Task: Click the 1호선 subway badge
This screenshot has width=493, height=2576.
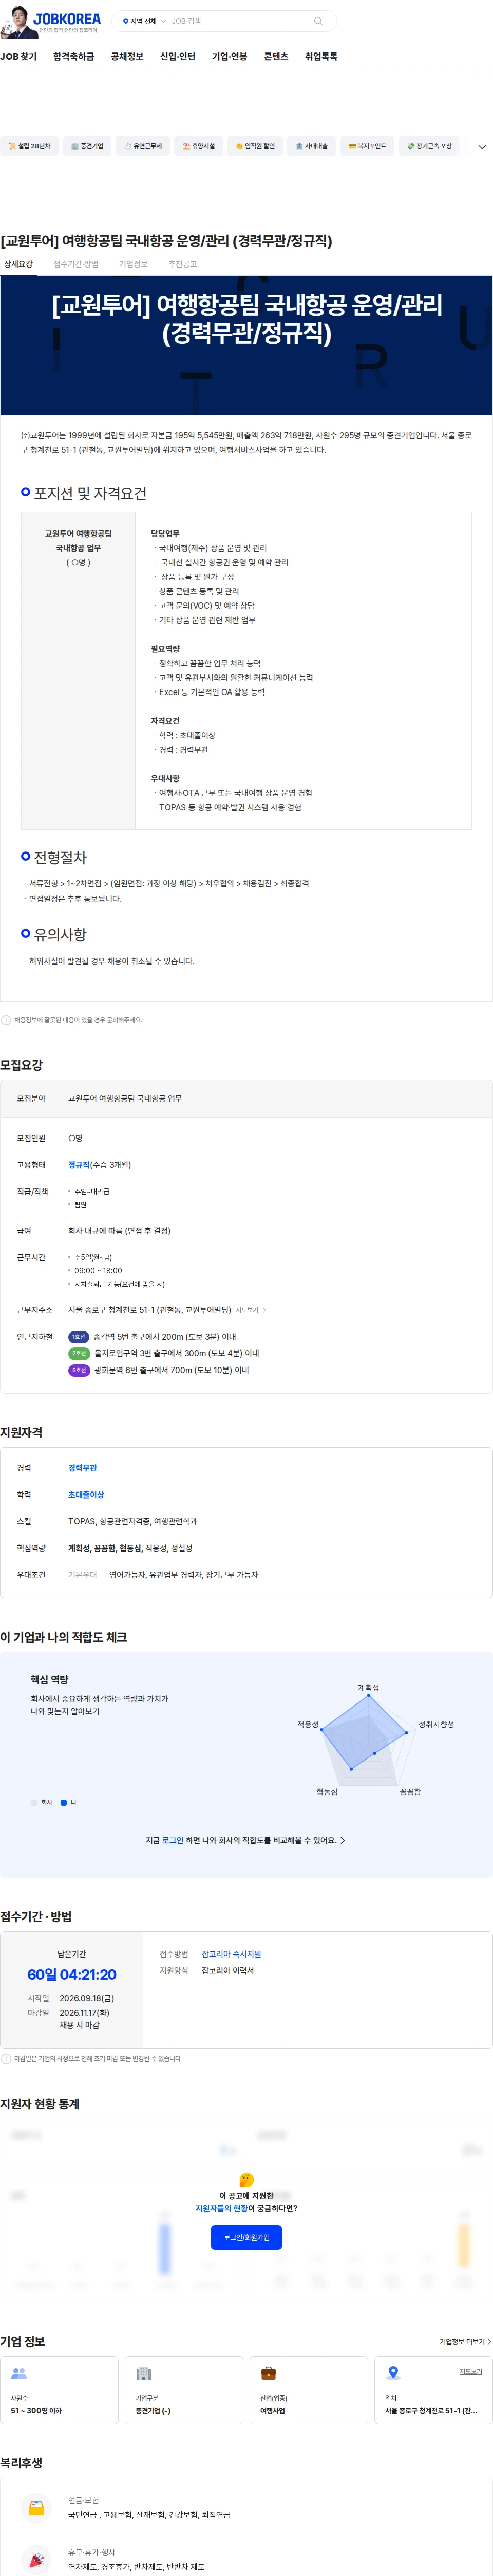Action: (79, 1337)
